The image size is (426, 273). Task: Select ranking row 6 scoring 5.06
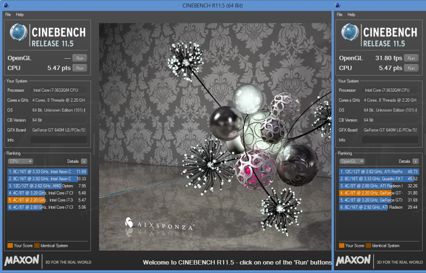[48, 207]
